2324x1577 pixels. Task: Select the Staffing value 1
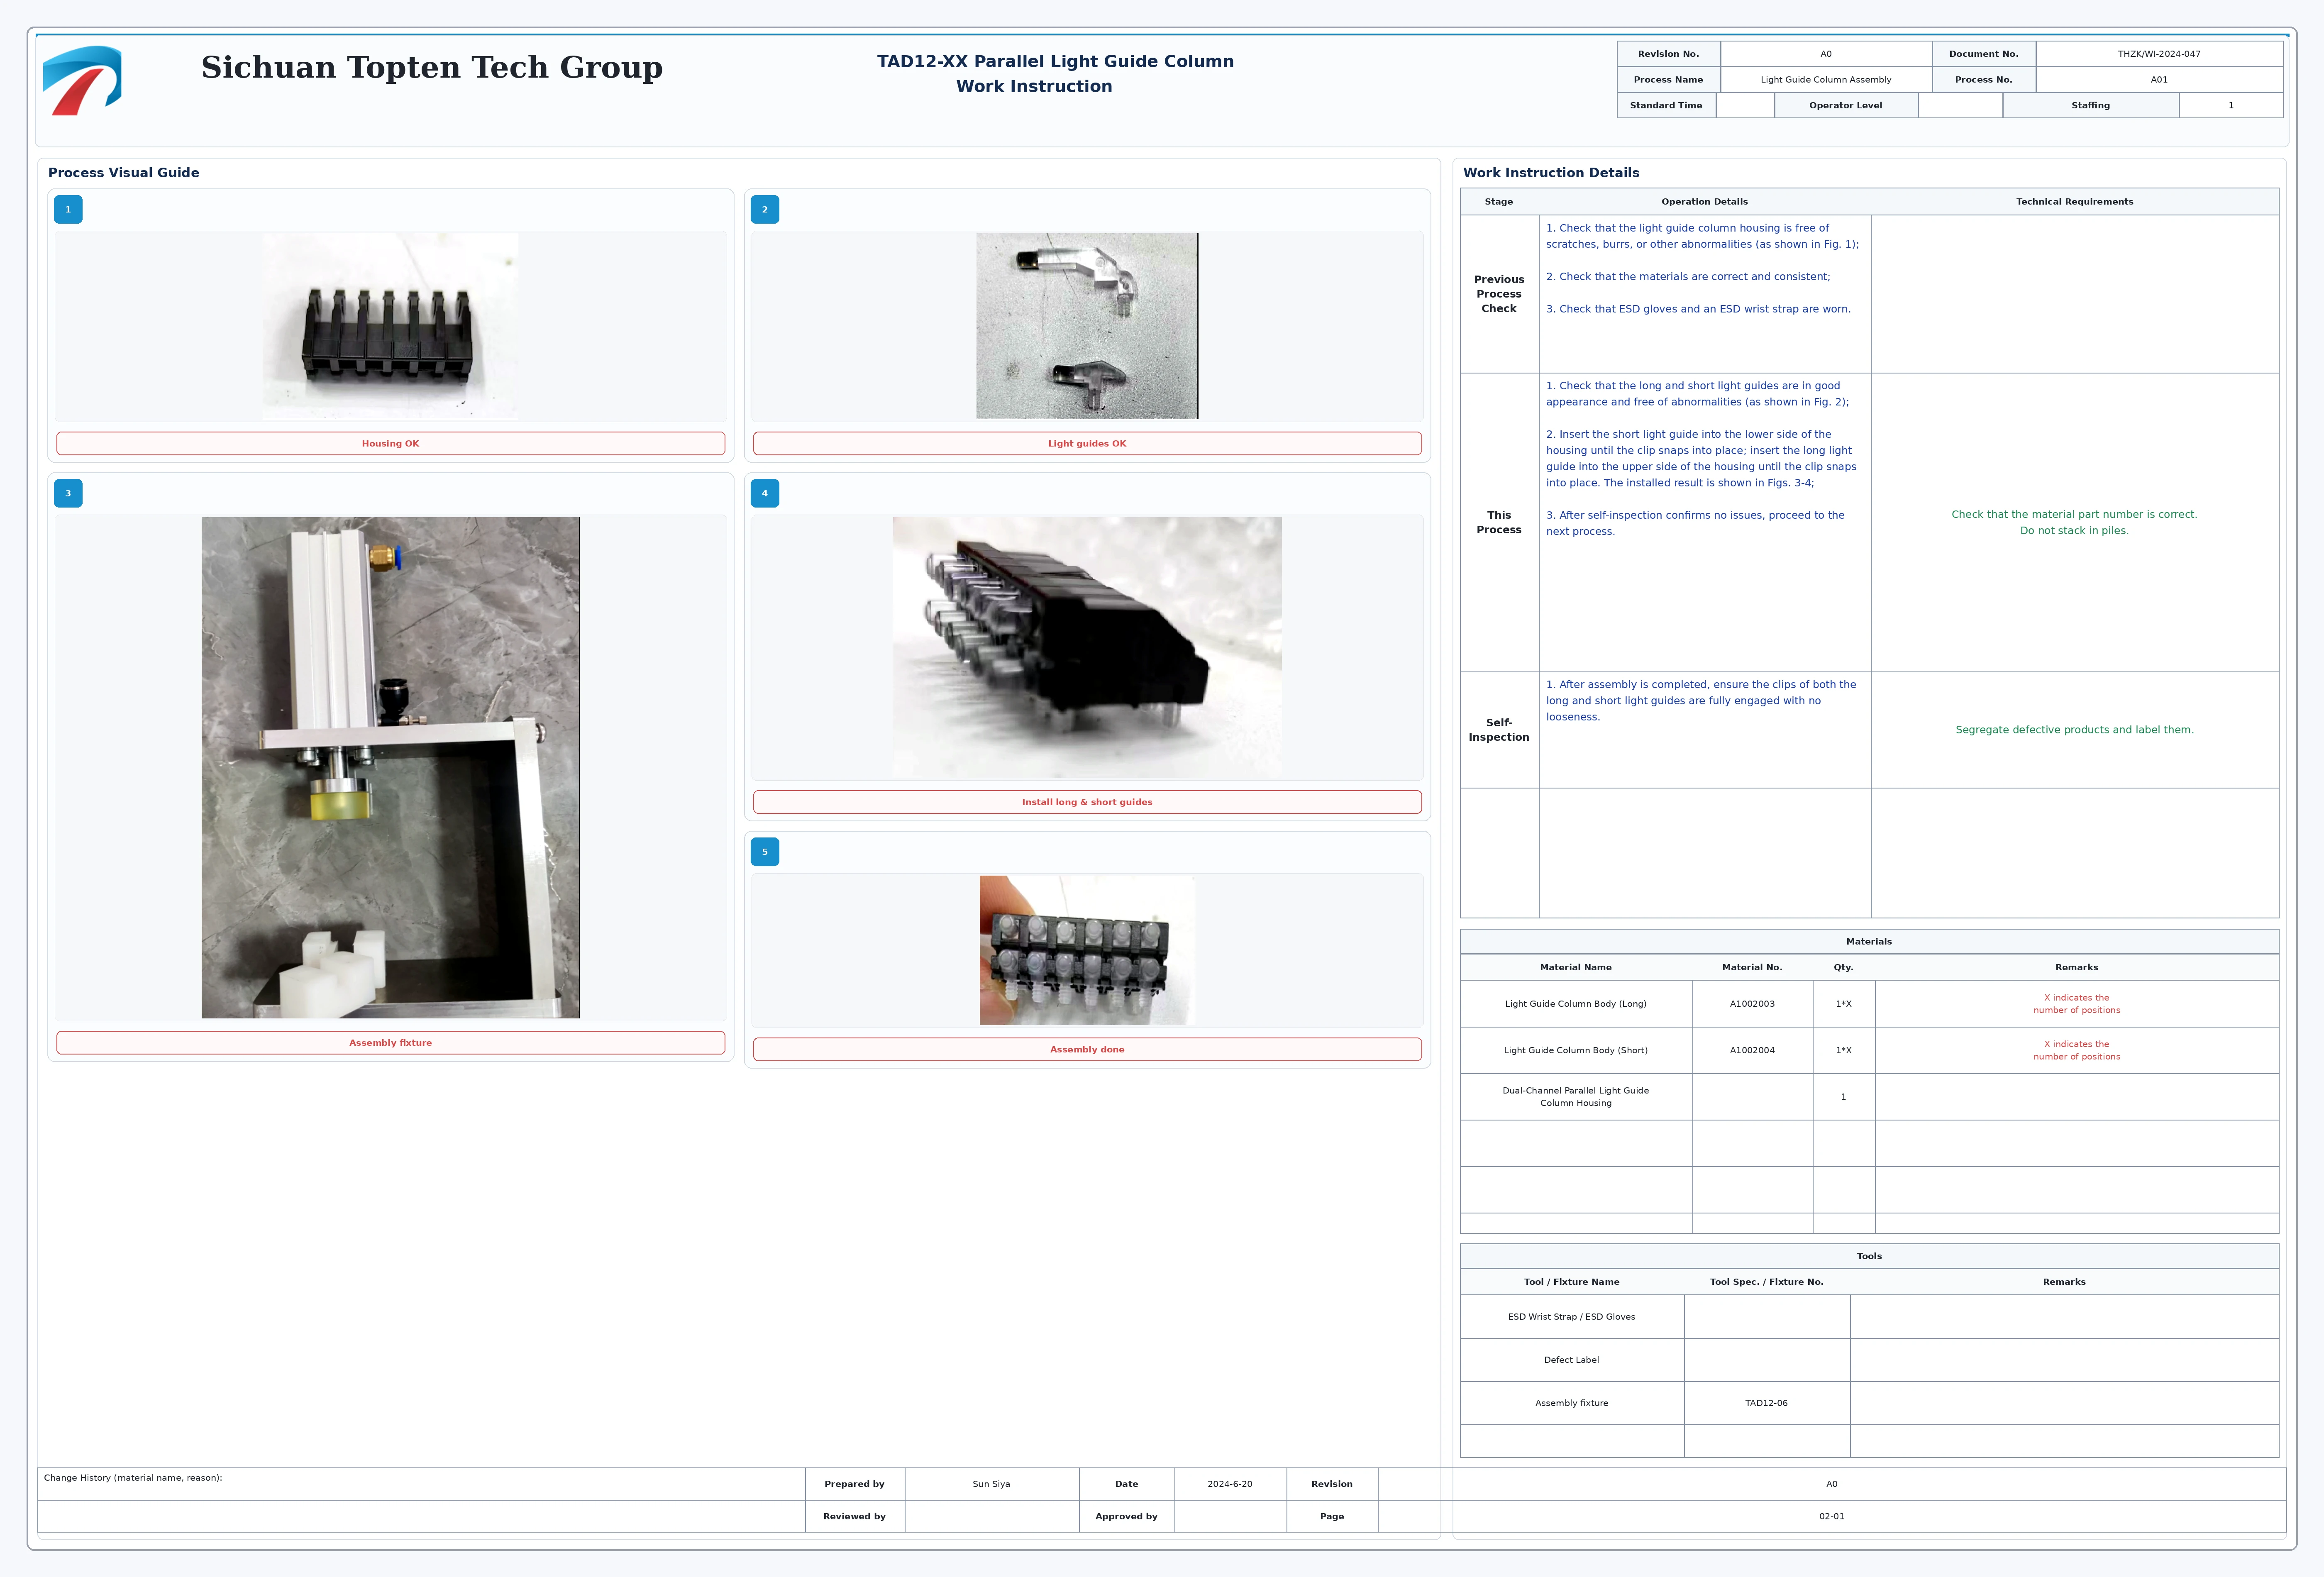[x=2231, y=105]
